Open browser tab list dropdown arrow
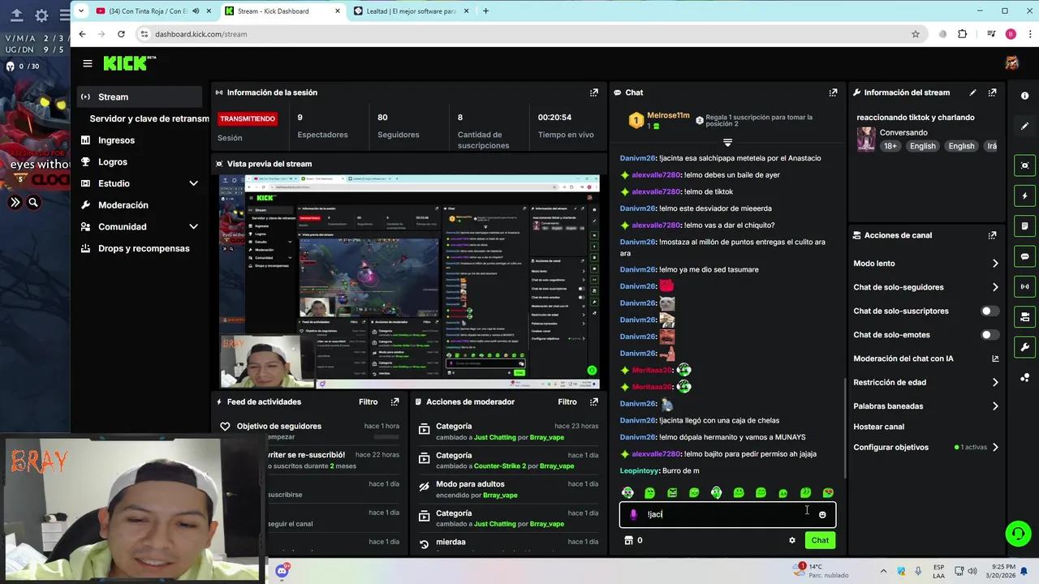 click(80, 11)
